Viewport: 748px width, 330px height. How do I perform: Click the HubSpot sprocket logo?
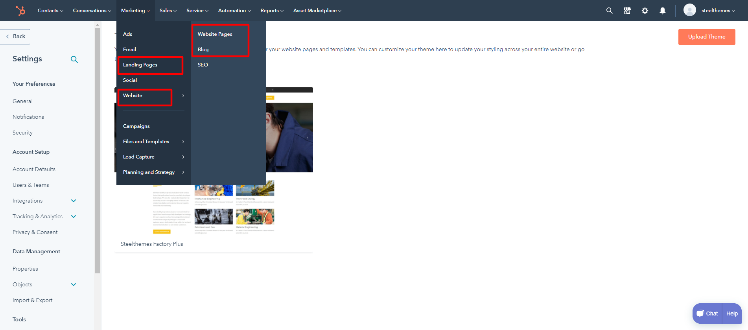point(20,11)
